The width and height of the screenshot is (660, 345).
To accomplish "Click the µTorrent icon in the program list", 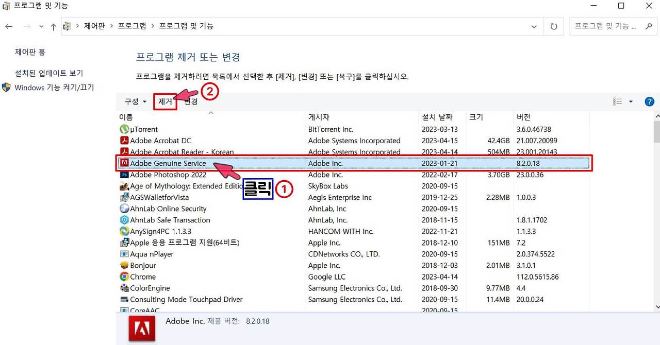I will click(124, 129).
